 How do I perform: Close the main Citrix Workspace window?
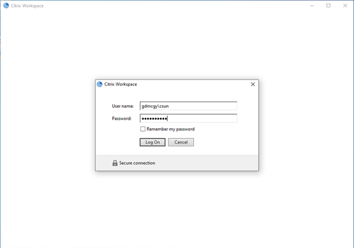coord(345,6)
